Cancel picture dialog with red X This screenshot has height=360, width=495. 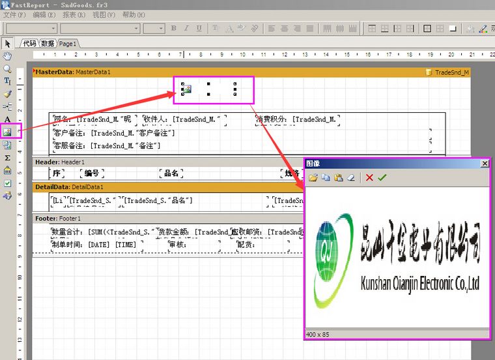tap(369, 177)
